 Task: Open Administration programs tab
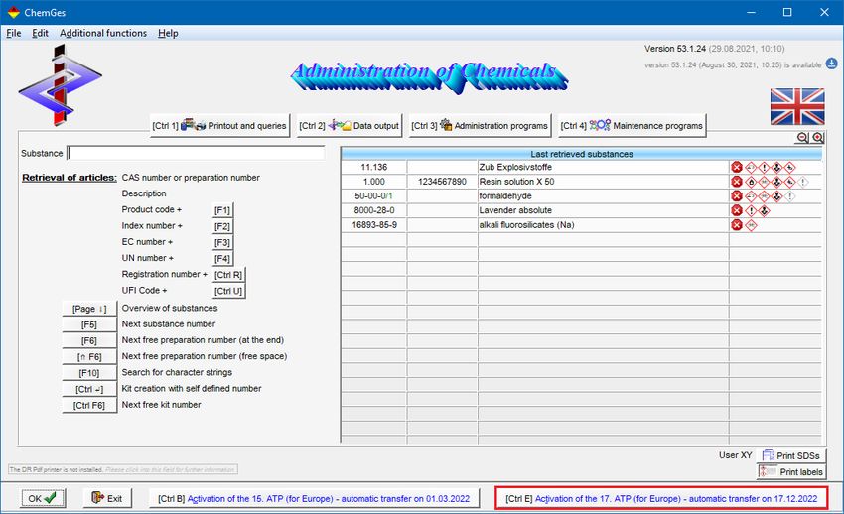[480, 125]
